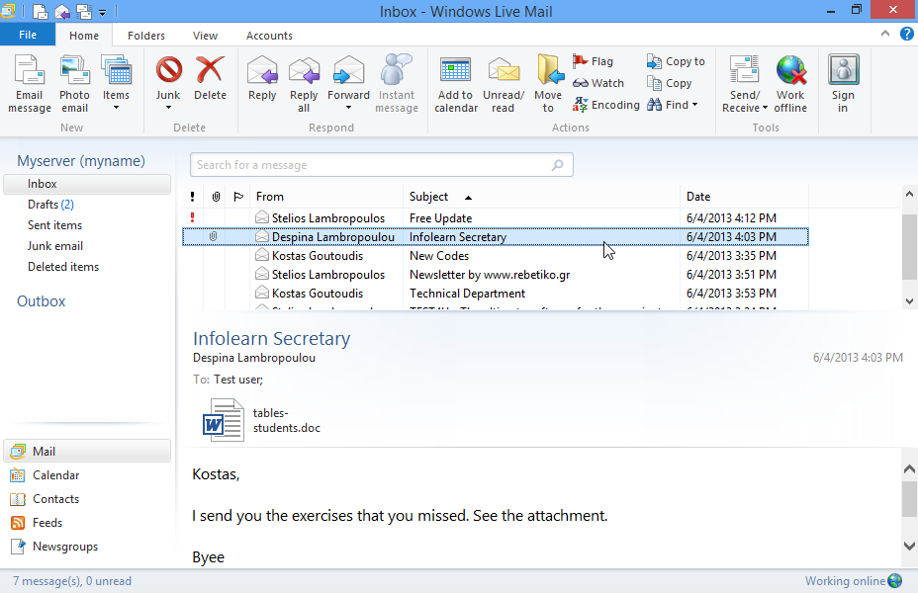Select the Inbox folder
The height and width of the screenshot is (593, 918).
pyautogui.click(x=87, y=184)
